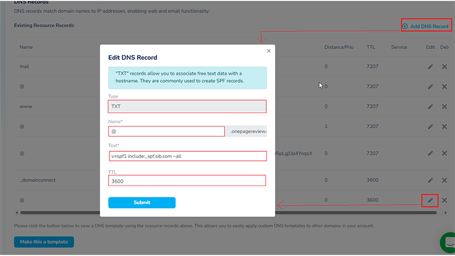Viewport: 455px width, 256px height.
Task: Click the edit pencil for the mail record
Action: click(431, 67)
